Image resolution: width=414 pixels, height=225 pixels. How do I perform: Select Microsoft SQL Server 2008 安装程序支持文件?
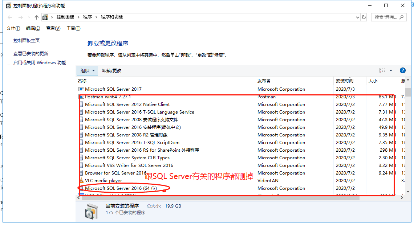(x=131, y=120)
